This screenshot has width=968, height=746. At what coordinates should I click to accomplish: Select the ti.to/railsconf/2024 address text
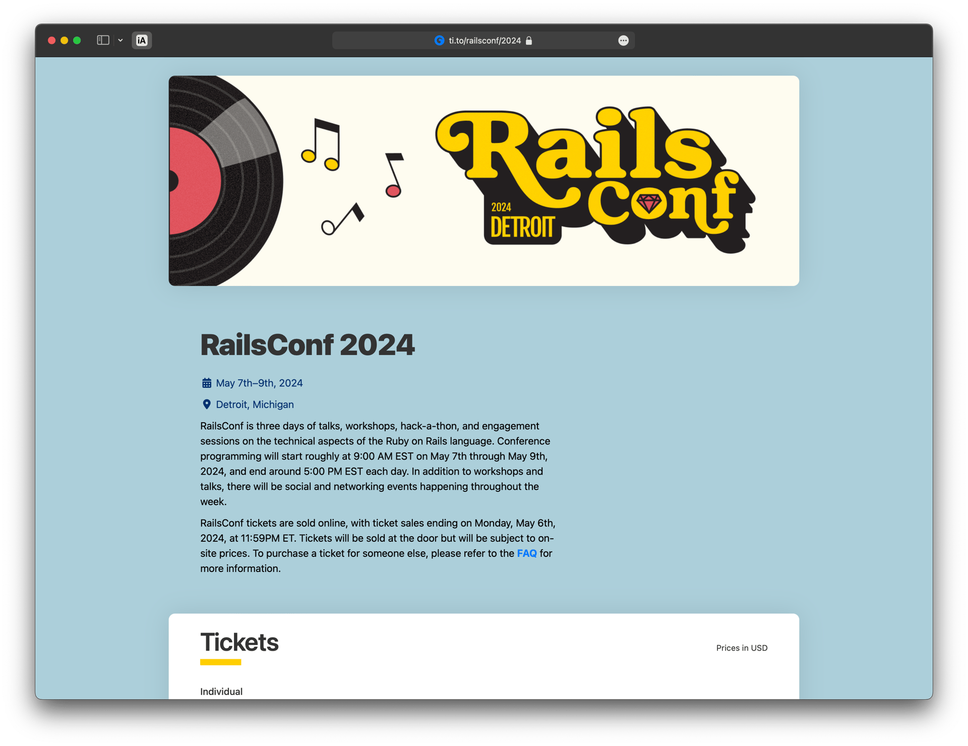point(485,40)
